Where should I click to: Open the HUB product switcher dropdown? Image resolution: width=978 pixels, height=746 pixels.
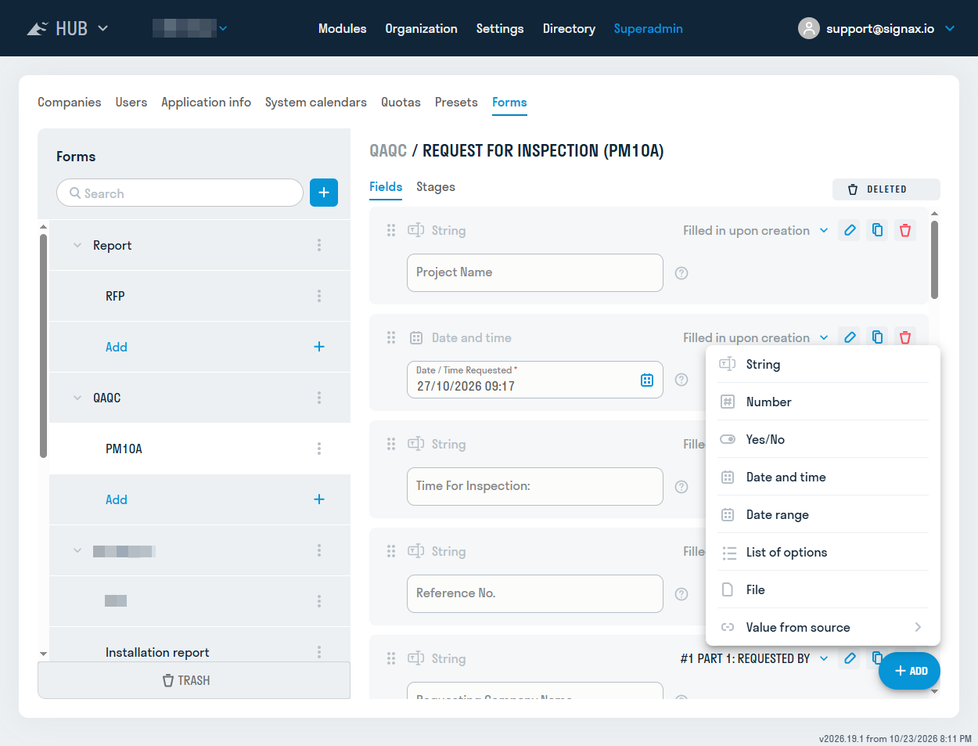[x=67, y=28]
